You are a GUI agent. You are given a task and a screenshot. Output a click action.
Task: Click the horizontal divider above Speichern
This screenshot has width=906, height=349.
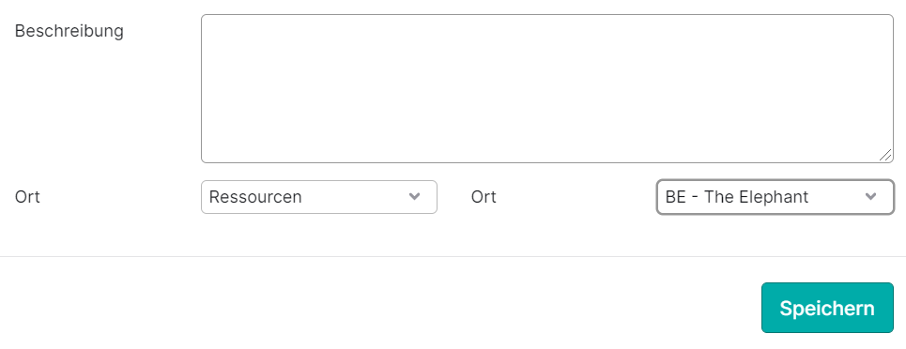[x=453, y=256]
